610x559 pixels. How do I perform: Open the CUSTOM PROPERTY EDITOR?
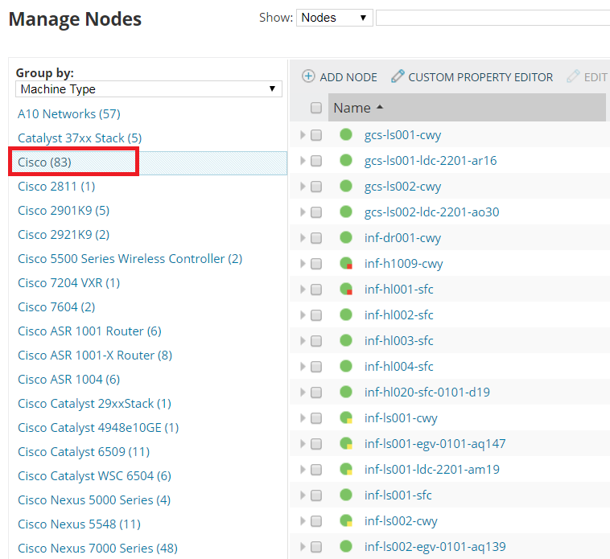[472, 76]
